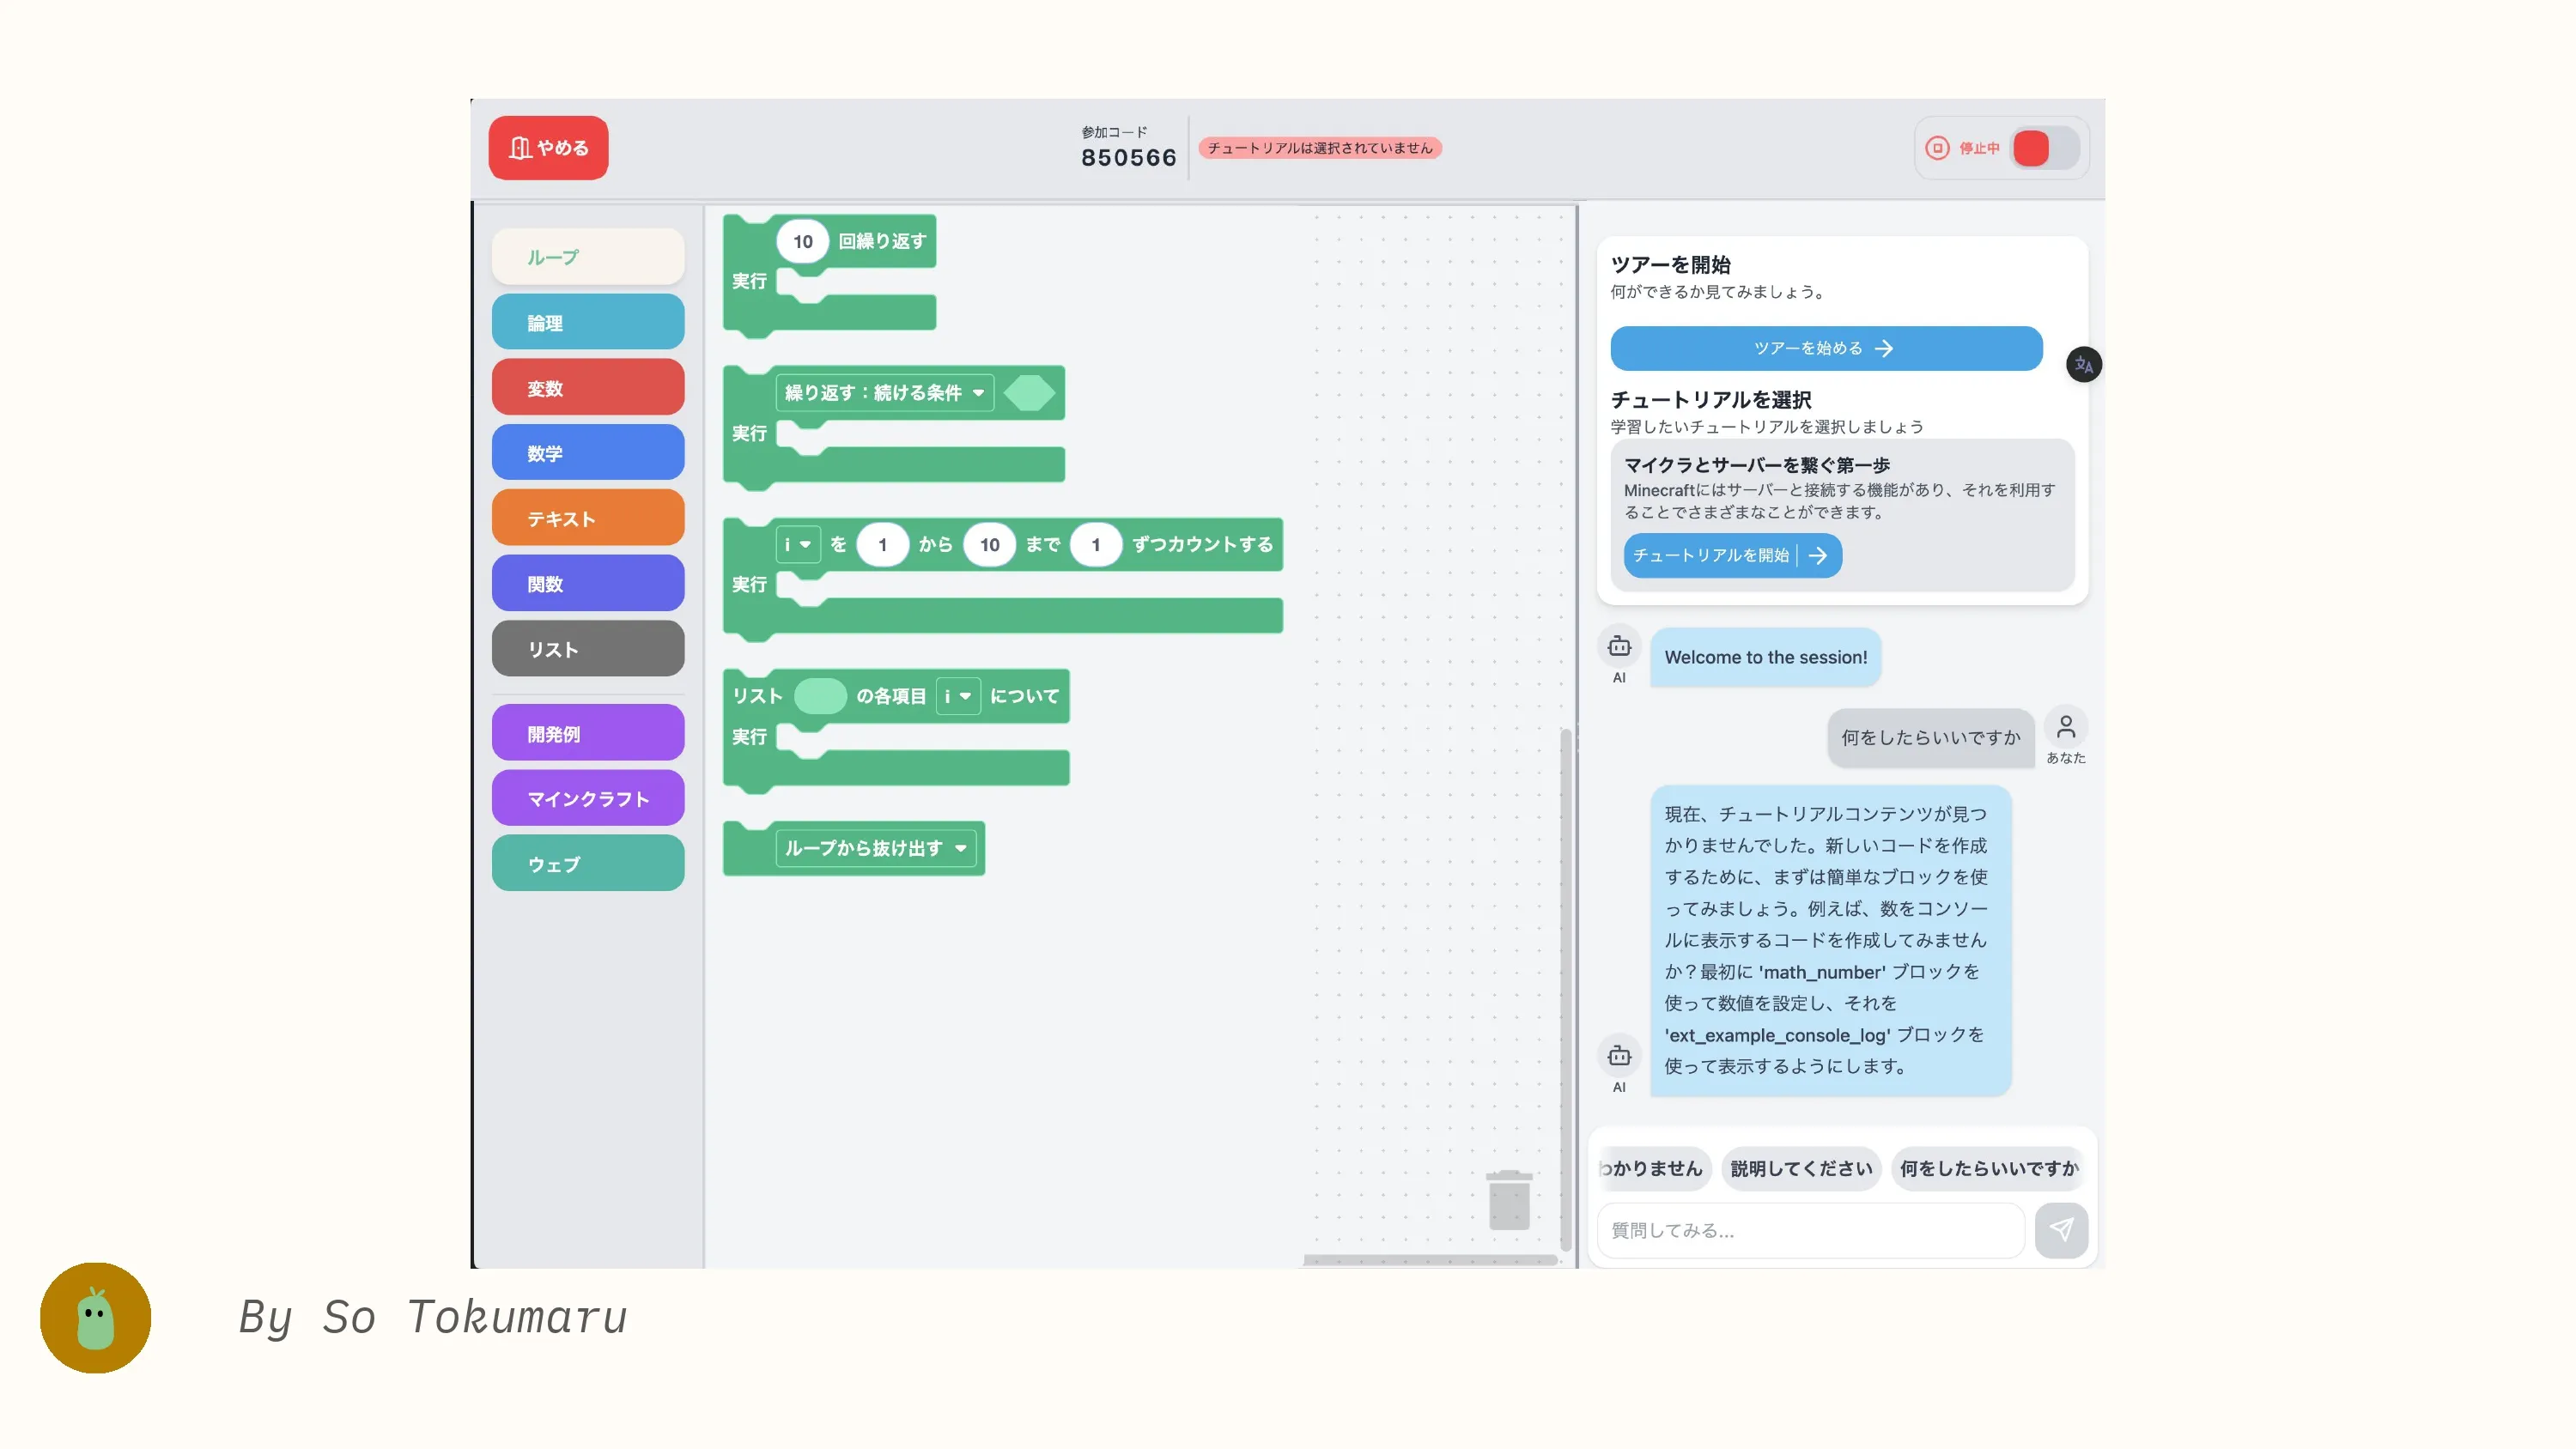Viewport: 2576px width, 1449px height.
Task: Open the ループから抜け出す dropdown
Action: click(x=876, y=848)
